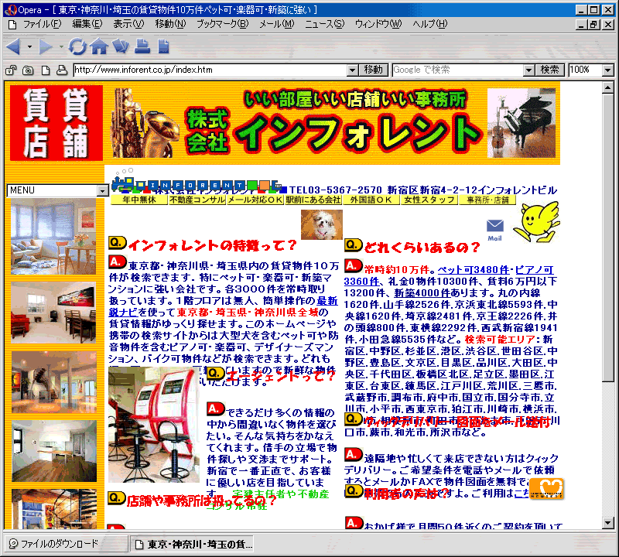Open the ウィンドウ(W) menu
This screenshot has width=619, height=557.
[x=378, y=25]
